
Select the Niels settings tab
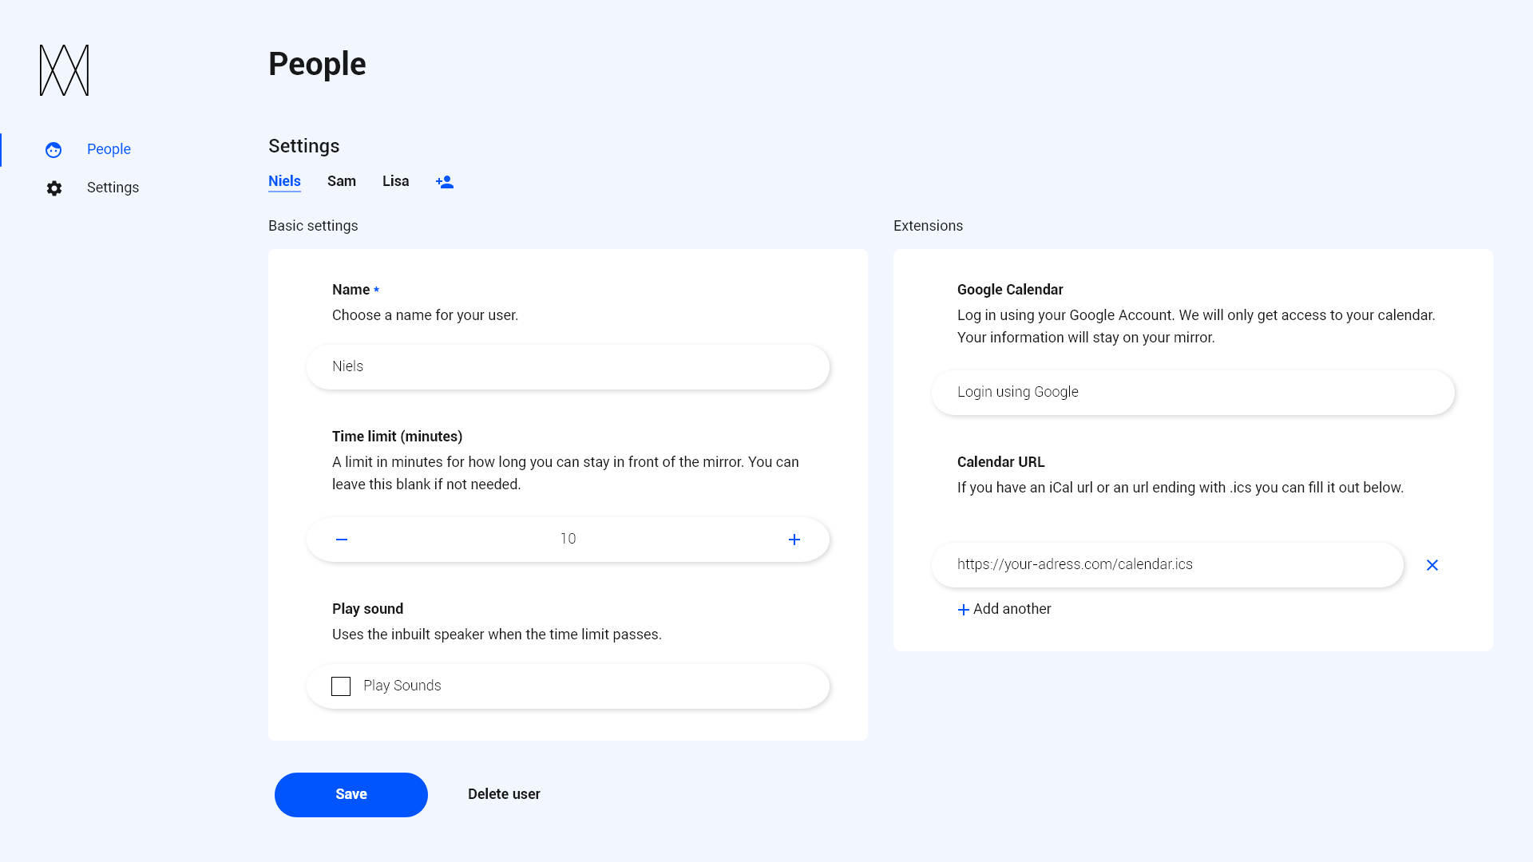pos(284,181)
